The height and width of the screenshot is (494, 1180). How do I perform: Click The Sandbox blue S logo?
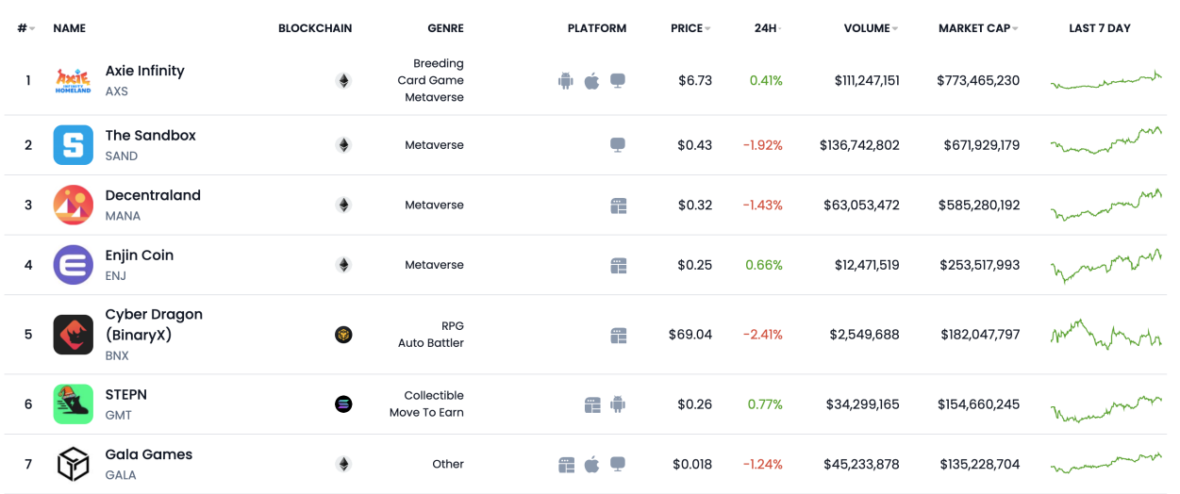click(x=73, y=145)
